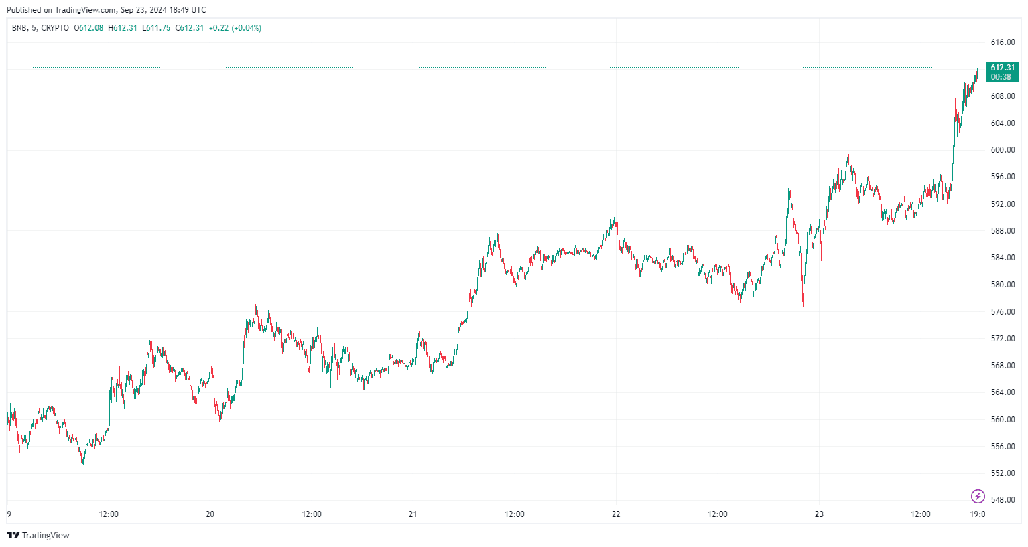Click the close value C612.31

pos(190,28)
